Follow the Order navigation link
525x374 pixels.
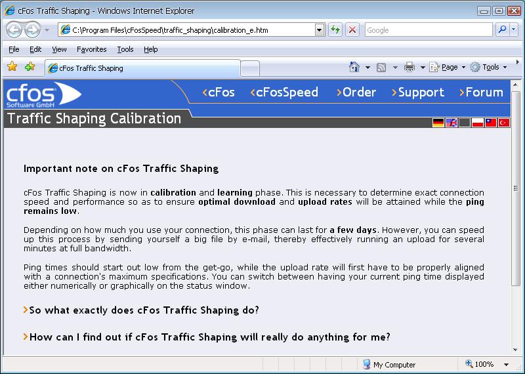(x=356, y=92)
